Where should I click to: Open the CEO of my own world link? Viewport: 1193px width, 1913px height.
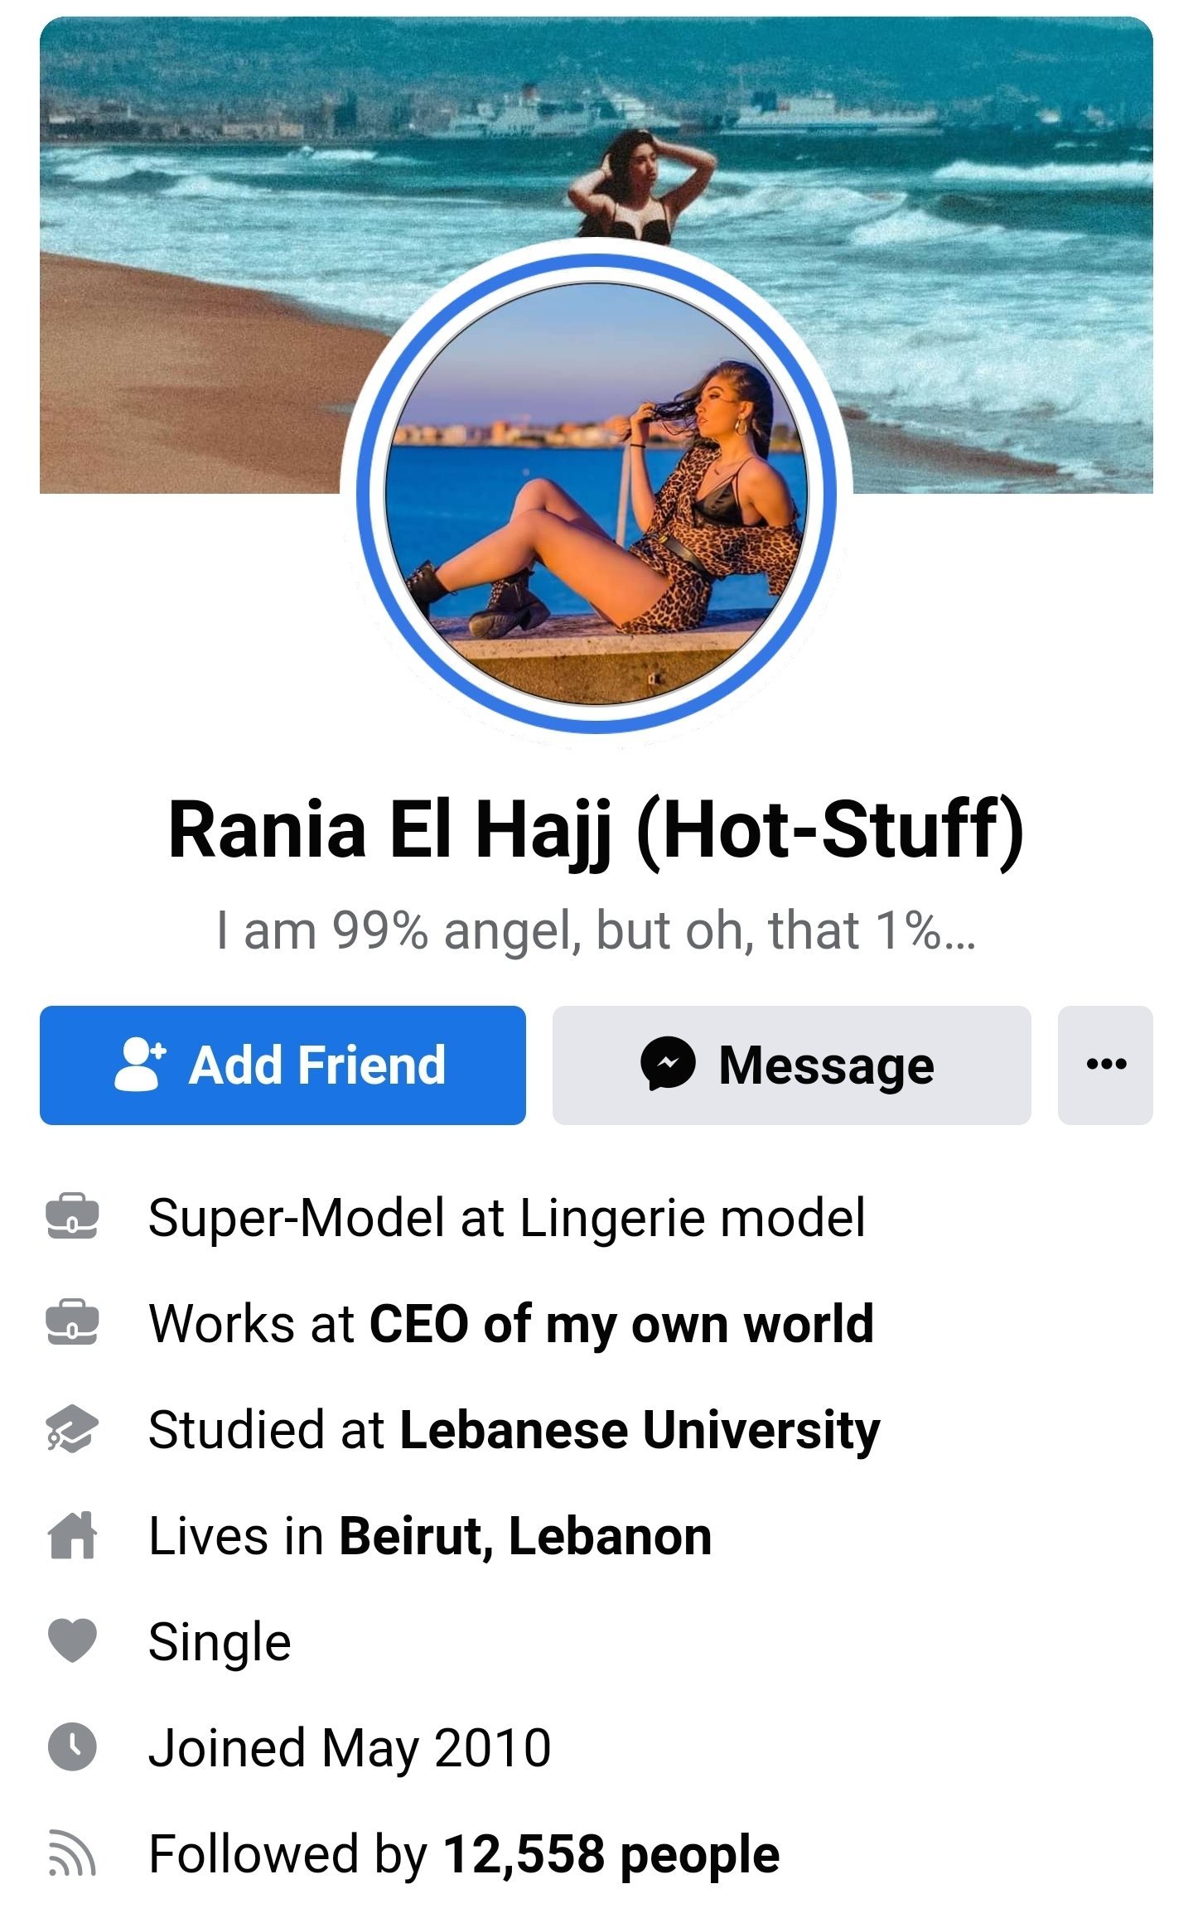tap(621, 1324)
